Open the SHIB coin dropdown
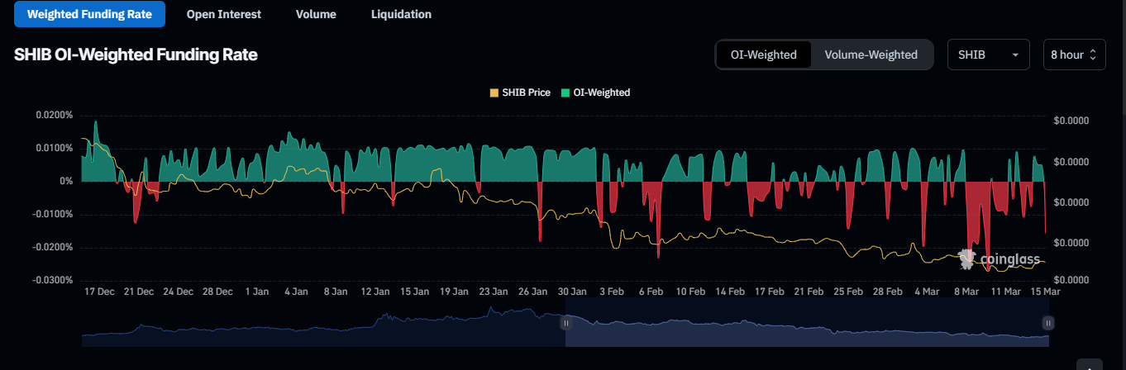1126x370 pixels. (x=988, y=55)
